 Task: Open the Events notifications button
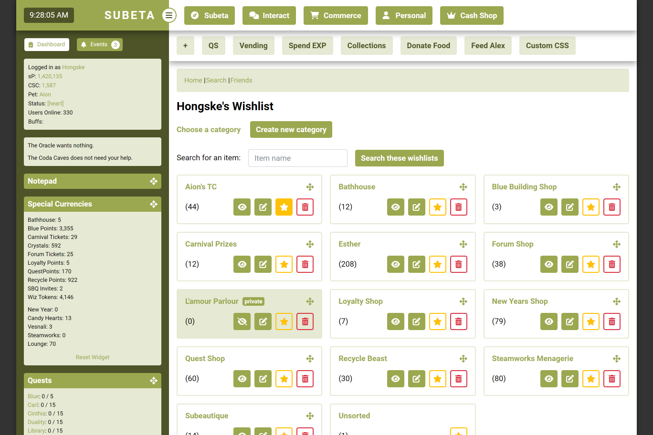99,45
